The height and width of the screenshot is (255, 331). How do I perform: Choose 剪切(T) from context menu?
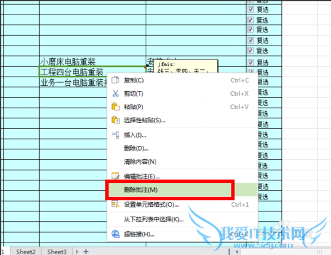tap(183, 94)
